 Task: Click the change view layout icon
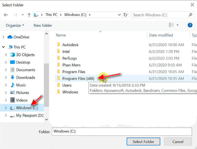(x=171, y=25)
